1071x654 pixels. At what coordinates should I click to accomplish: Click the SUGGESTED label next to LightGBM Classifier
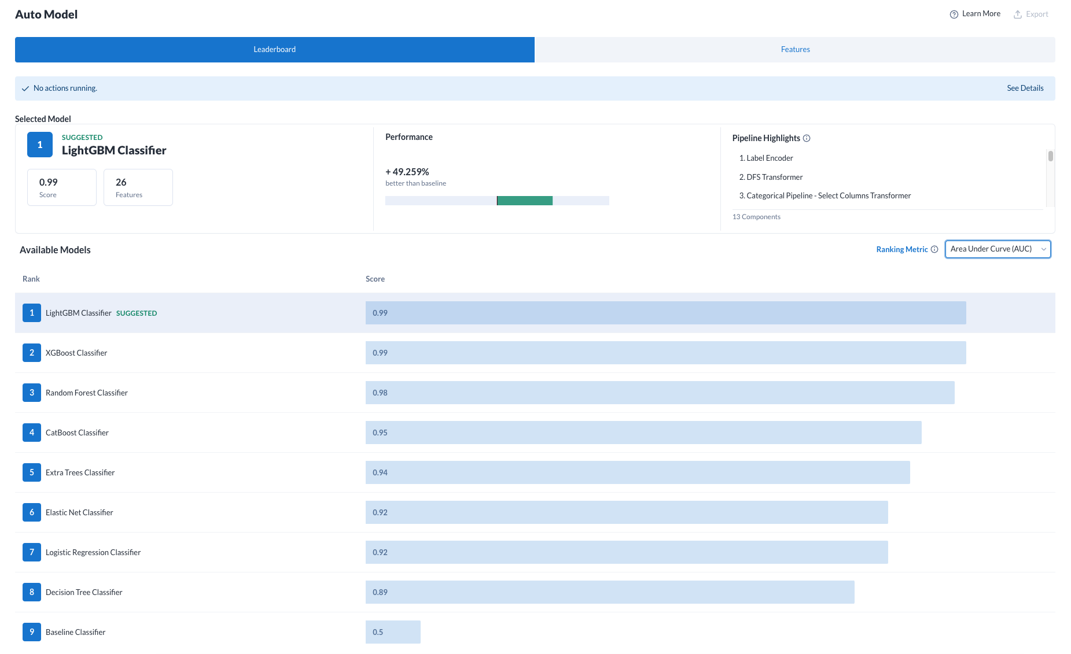[137, 313]
